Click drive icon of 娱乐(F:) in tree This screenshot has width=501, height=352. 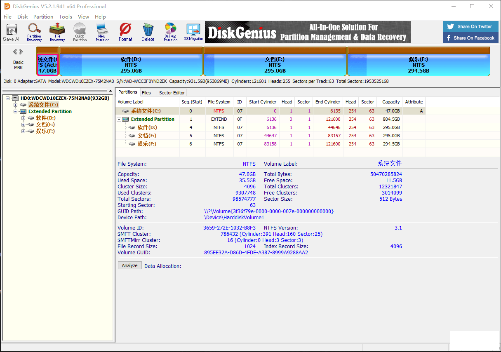(31, 131)
